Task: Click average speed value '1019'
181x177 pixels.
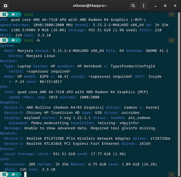Action: pyautogui.click(x=53, y=97)
